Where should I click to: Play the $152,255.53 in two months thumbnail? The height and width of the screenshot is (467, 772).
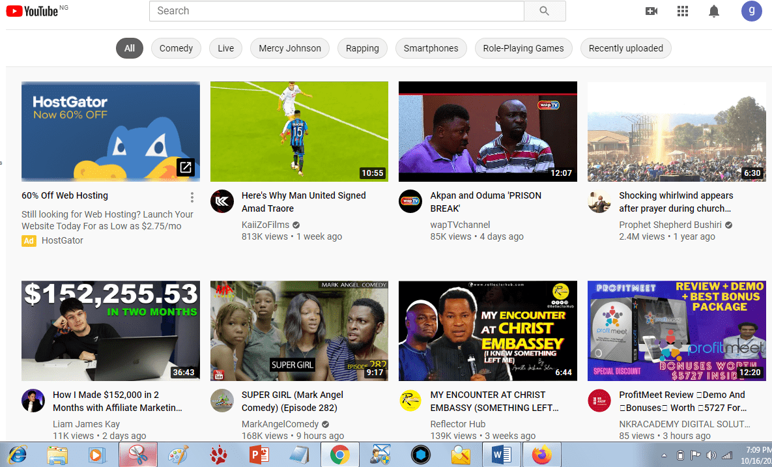pos(111,331)
